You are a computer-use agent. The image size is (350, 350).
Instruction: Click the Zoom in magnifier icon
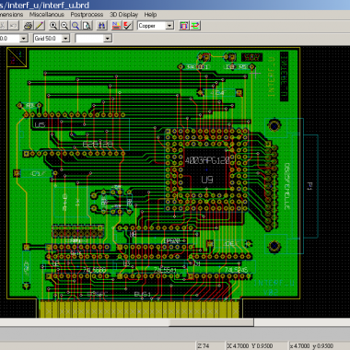point(53,26)
